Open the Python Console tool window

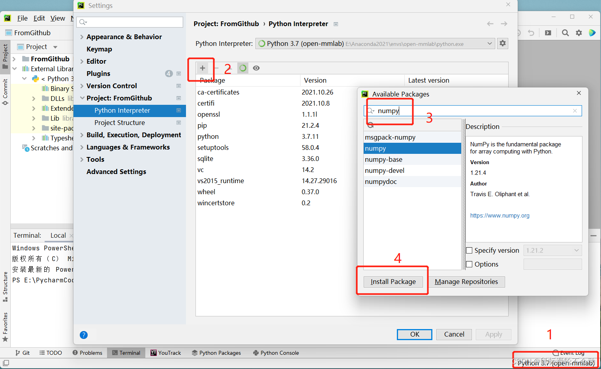pos(276,353)
